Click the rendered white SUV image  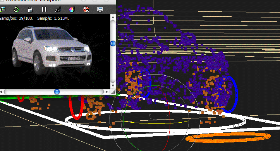coord(52,50)
